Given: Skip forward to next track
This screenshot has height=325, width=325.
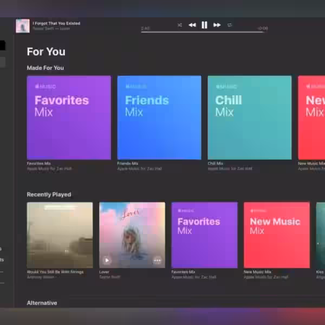Looking at the screenshot, I should pos(217,25).
